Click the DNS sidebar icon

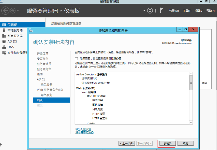(x=4, y=47)
